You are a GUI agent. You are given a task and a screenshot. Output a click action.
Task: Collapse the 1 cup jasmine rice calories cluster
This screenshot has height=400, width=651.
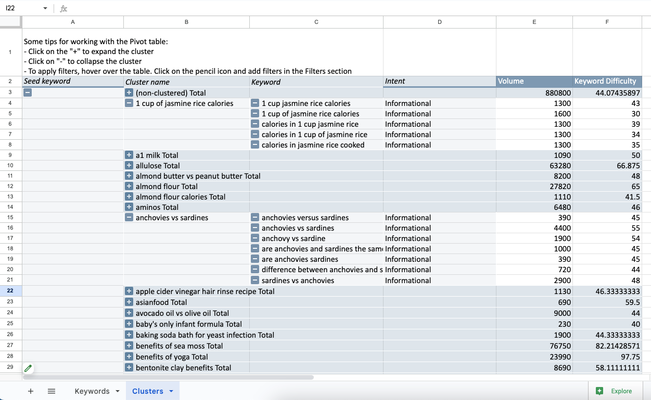[x=129, y=103]
